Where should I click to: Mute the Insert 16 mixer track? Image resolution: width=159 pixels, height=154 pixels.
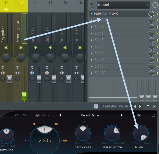click(80, 48)
